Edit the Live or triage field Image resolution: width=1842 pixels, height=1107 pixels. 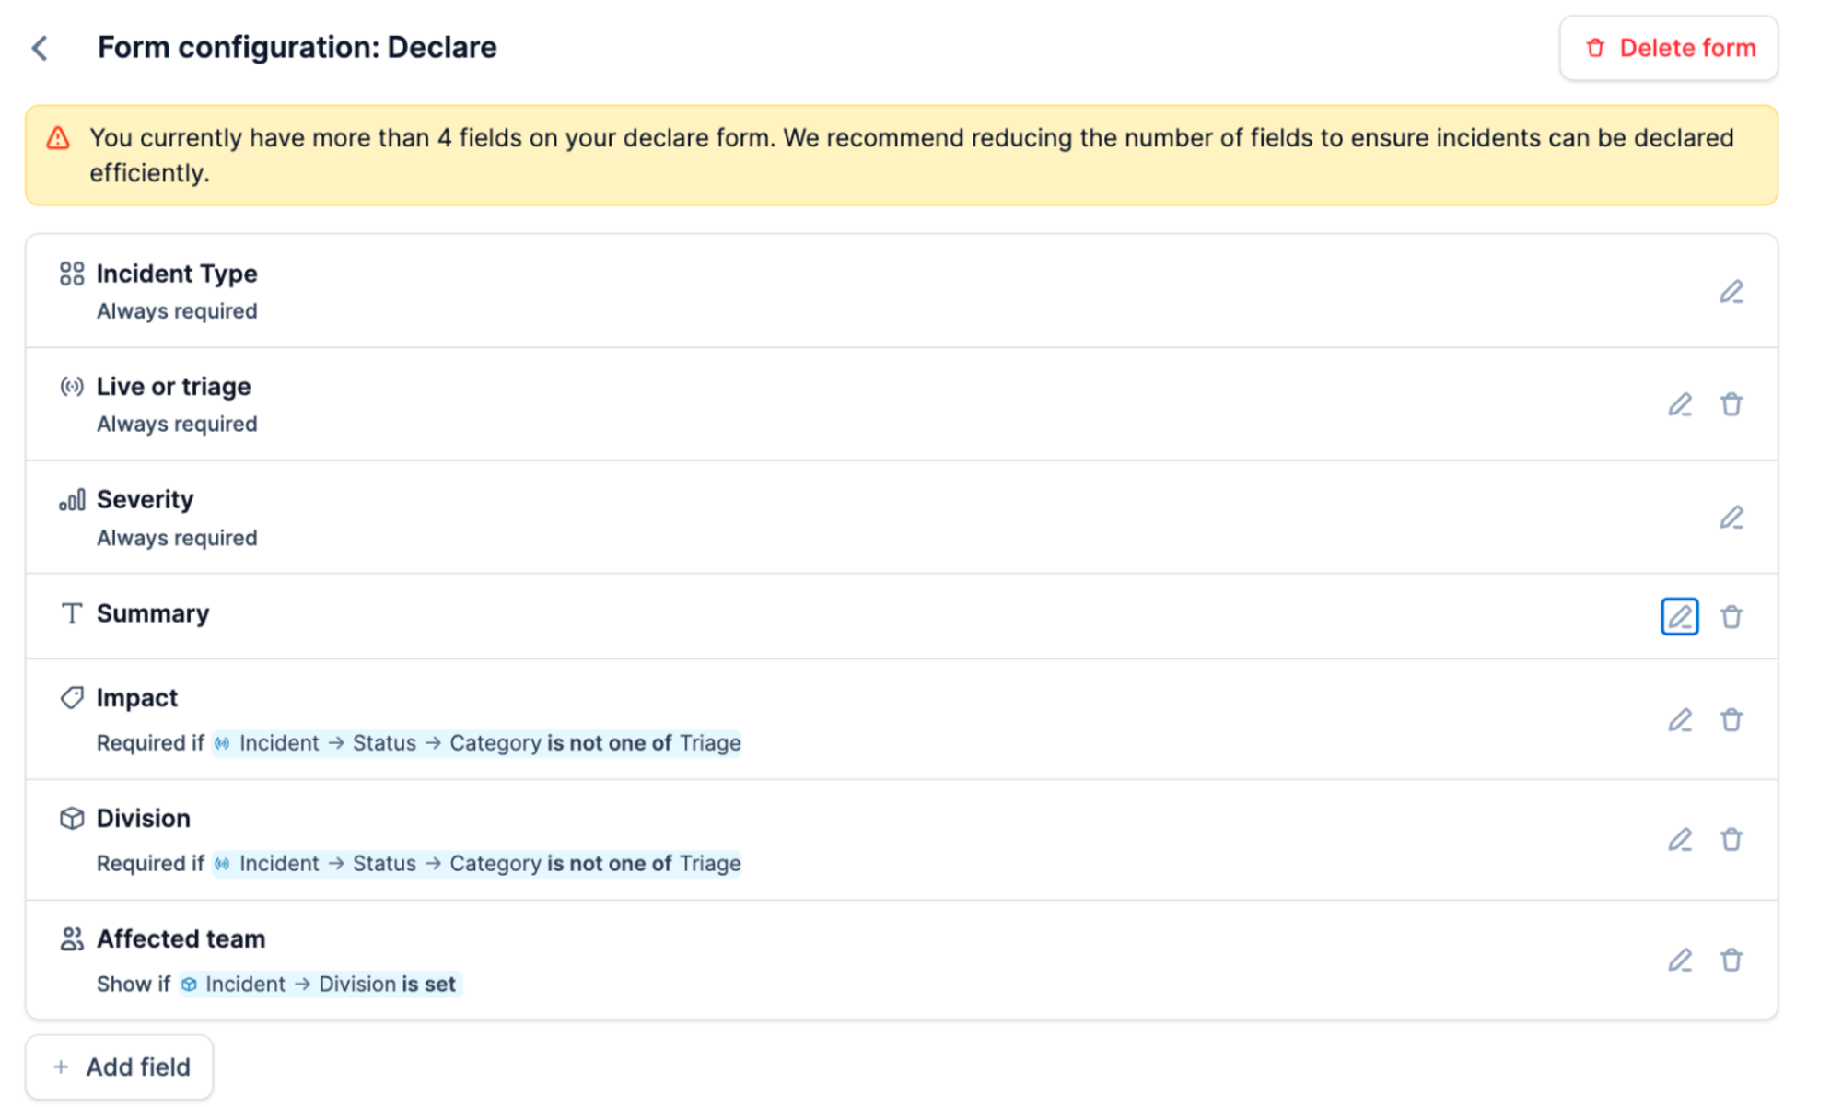[1679, 404]
